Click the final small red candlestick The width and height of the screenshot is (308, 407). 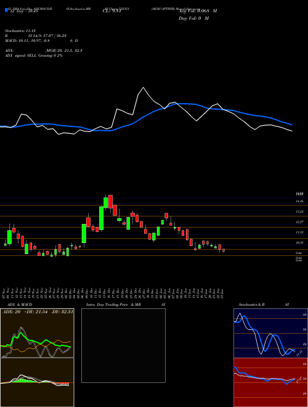(224, 250)
